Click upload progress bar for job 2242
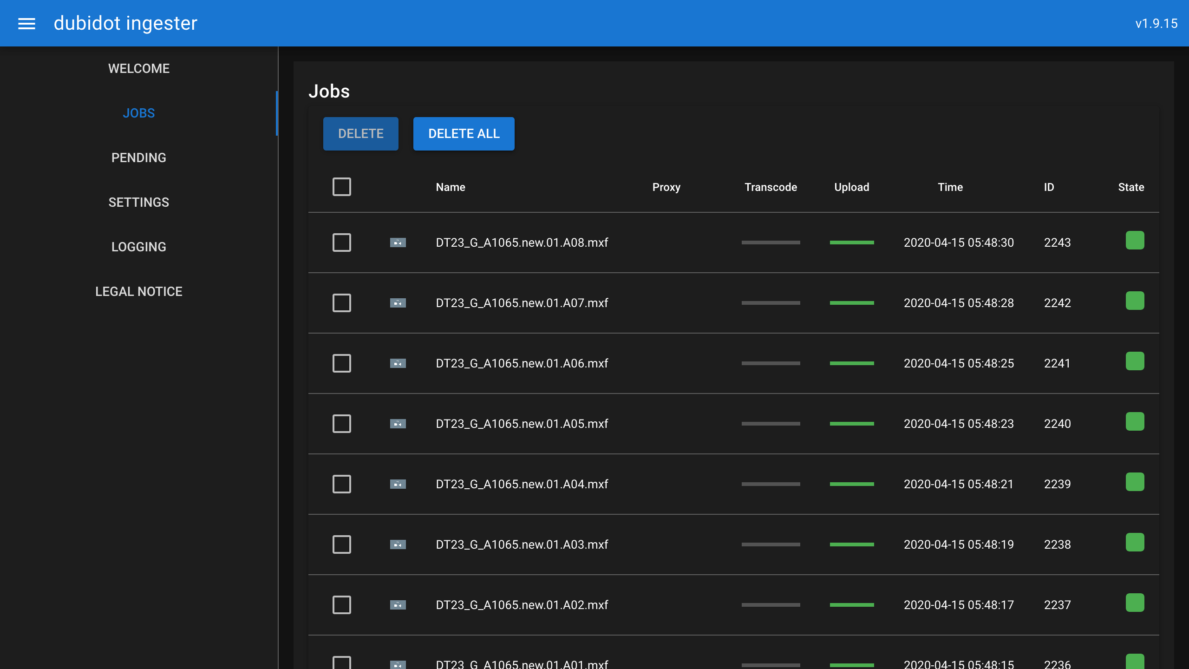This screenshot has width=1189, height=669. (x=851, y=303)
